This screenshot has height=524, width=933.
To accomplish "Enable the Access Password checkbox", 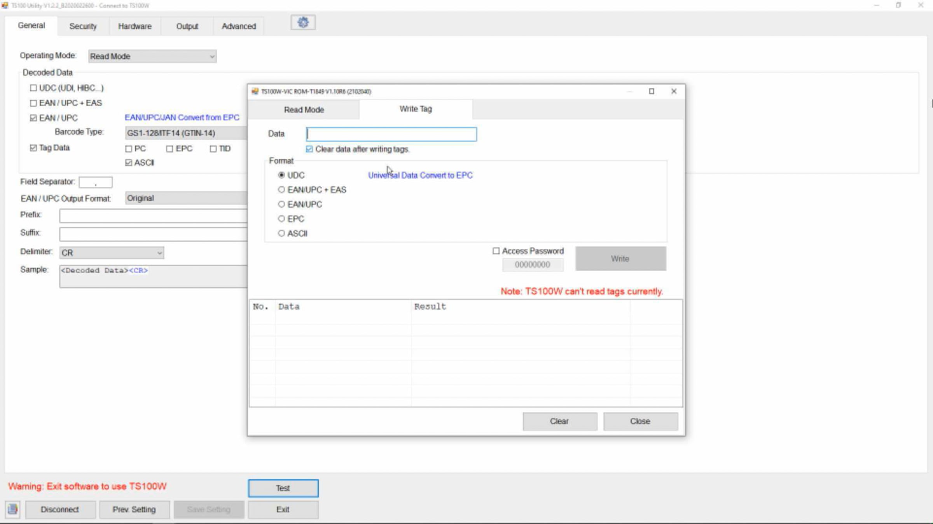I will pos(496,251).
